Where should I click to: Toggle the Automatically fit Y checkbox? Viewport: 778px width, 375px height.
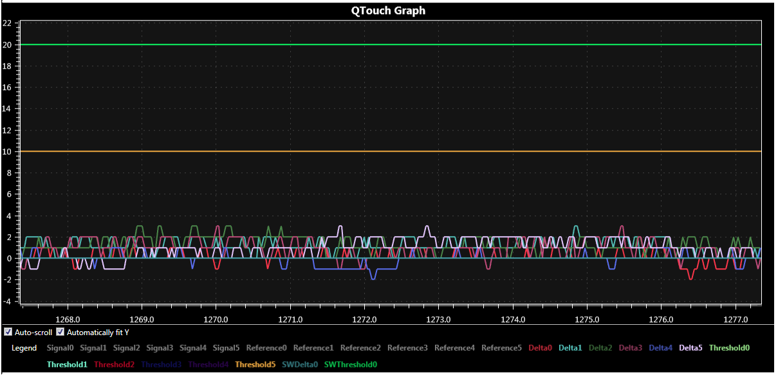[x=60, y=333]
